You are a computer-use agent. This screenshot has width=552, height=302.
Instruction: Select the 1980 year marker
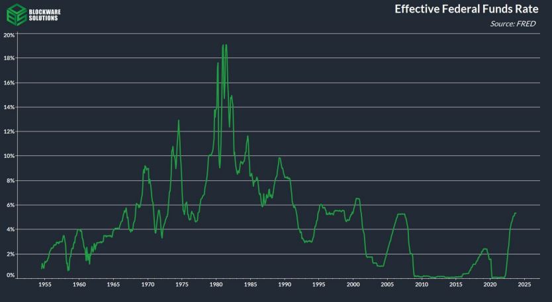tap(216, 285)
